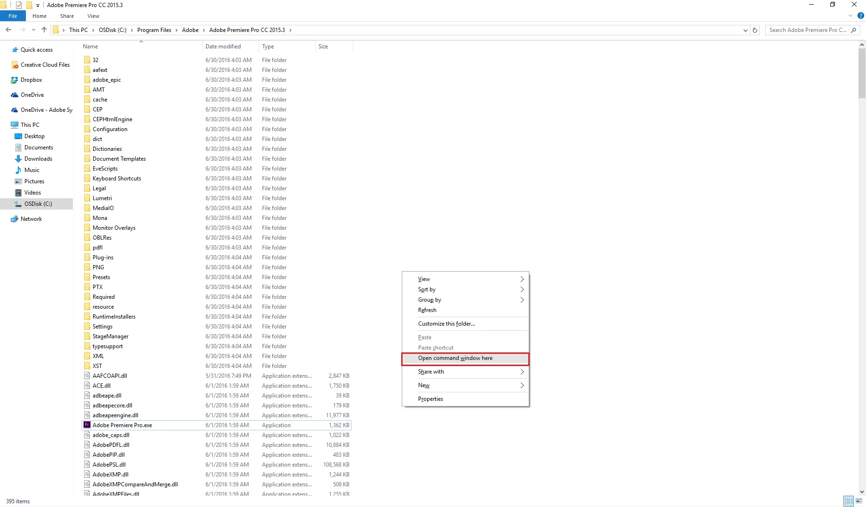This screenshot has width=866, height=507.
Task: Sort by Type column header
Action: (287, 47)
